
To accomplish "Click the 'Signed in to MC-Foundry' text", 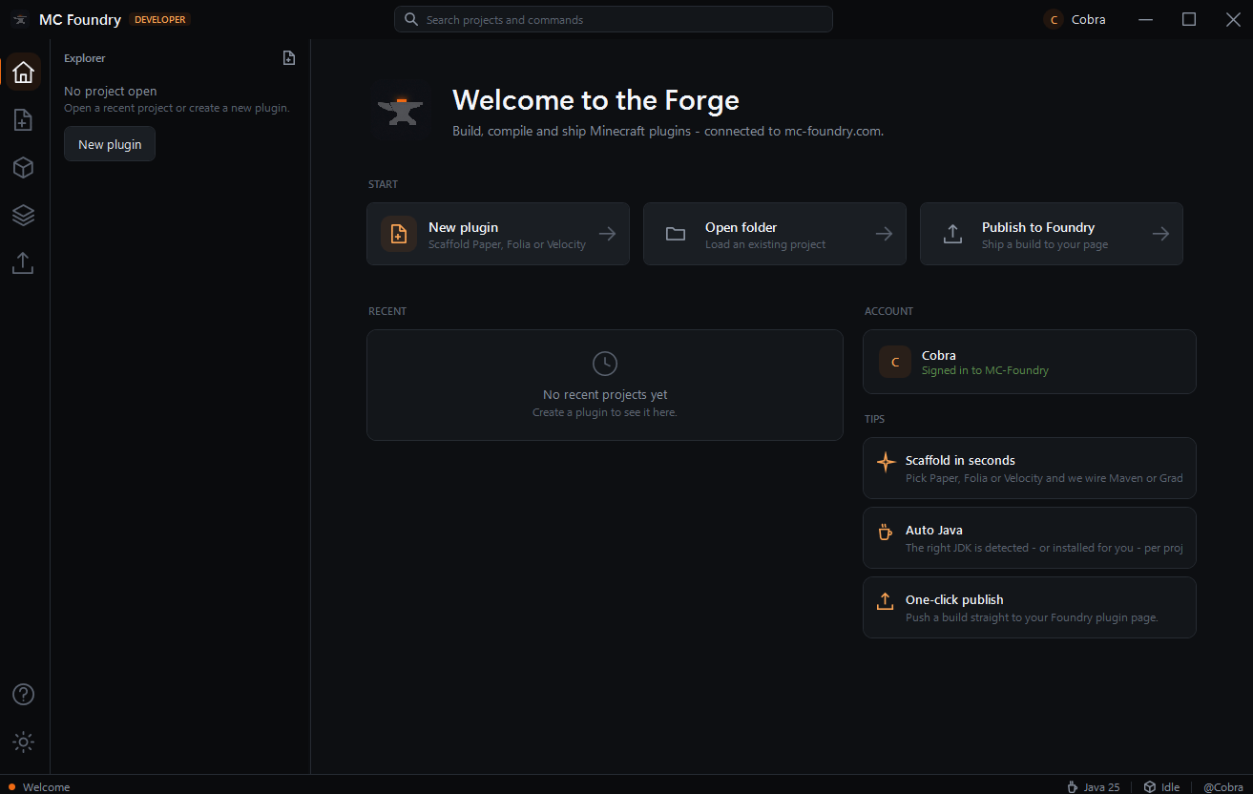I will click(x=985, y=370).
